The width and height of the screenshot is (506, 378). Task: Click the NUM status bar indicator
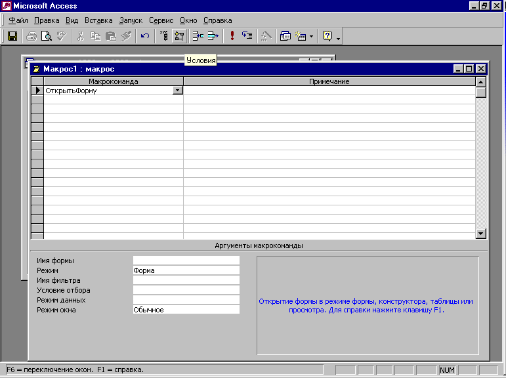(447, 370)
